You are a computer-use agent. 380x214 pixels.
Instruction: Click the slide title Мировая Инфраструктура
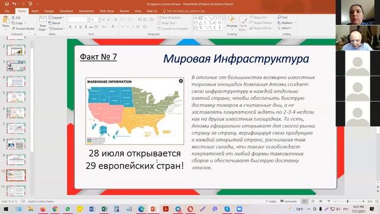click(236, 59)
